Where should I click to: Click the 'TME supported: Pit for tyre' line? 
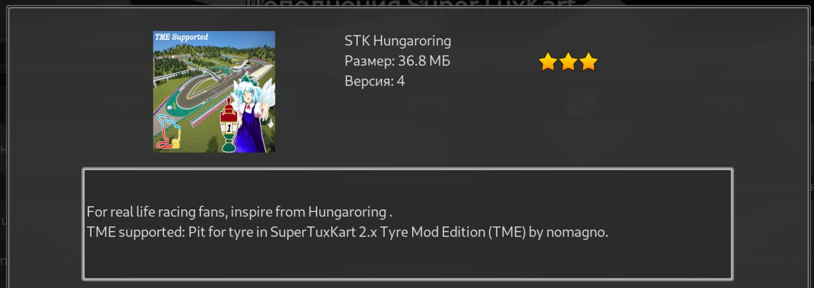pyautogui.click(x=347, y=232)
